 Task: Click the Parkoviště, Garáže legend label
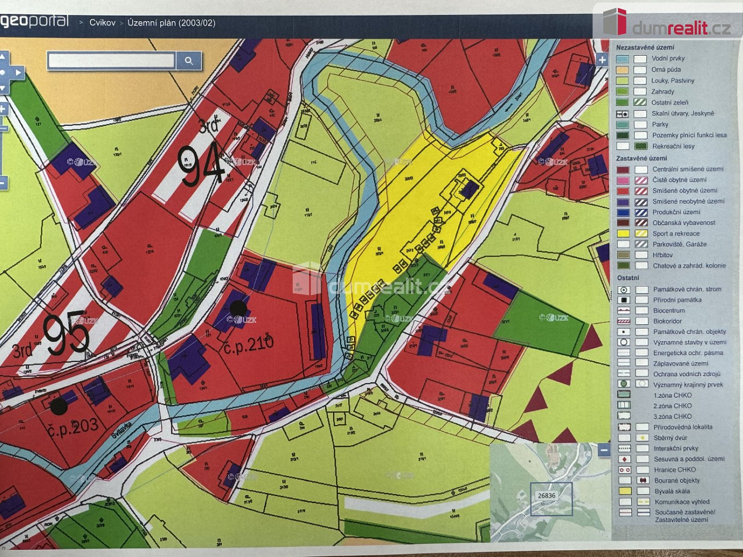tap(679, 245)
